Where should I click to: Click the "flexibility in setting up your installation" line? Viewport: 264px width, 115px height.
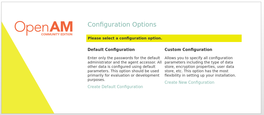pyautogui.click(x=200, y=76)
